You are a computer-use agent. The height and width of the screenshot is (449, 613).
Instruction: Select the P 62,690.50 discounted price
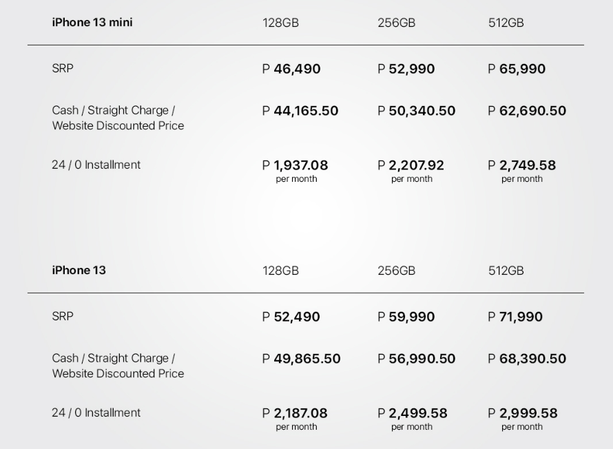tap(527, 111)
